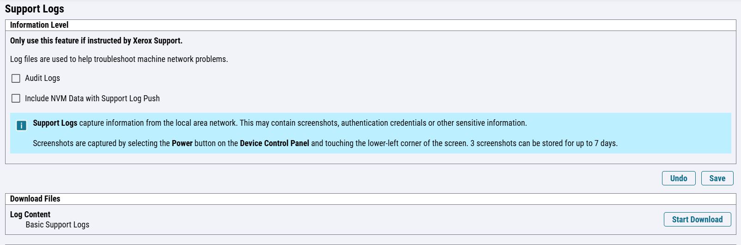Click the log files troubleshooting description

tap(119, 59)
